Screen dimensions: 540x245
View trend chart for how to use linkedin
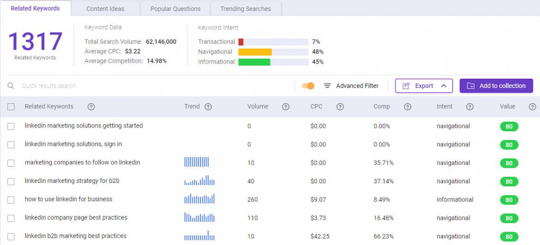pos(199,198)
